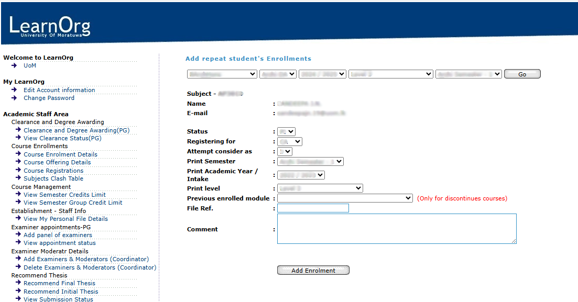The width and height of the screenshot is (578, 302).
Task: Open the academic year dropdown in top row
Action: (323, 74)
